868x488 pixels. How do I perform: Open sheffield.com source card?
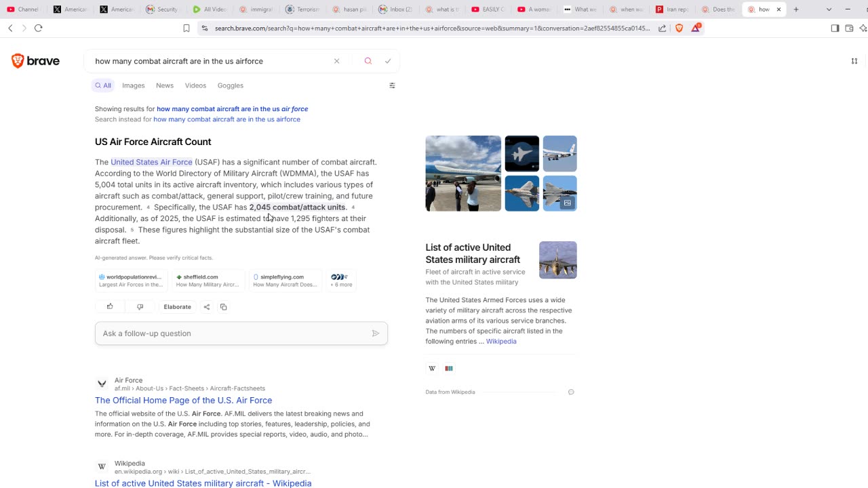209,280
